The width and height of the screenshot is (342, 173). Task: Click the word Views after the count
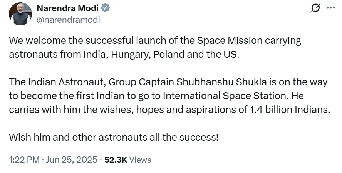[x=140, y=160]
